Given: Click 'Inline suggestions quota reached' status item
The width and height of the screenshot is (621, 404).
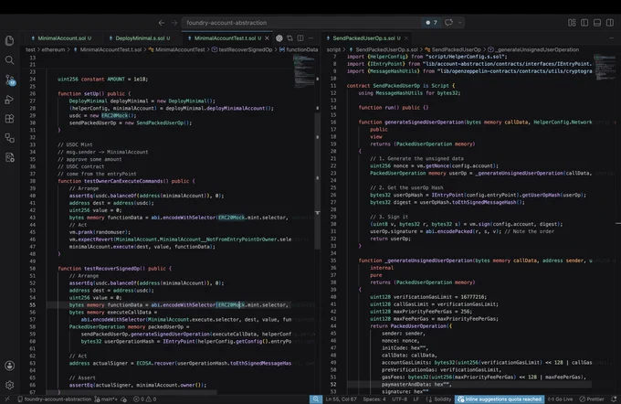Looking at the screenshot, I should (x=500, y=399).
